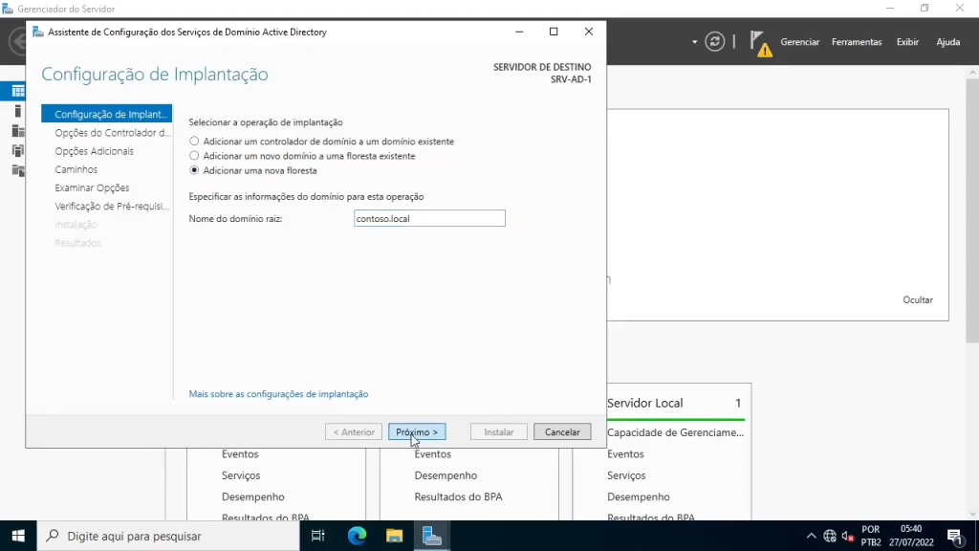The height and width of the screenshot is (551, 979).
Task: Go to 'Opções Adicionais' wizard step
Action: (x=95, y=150)
